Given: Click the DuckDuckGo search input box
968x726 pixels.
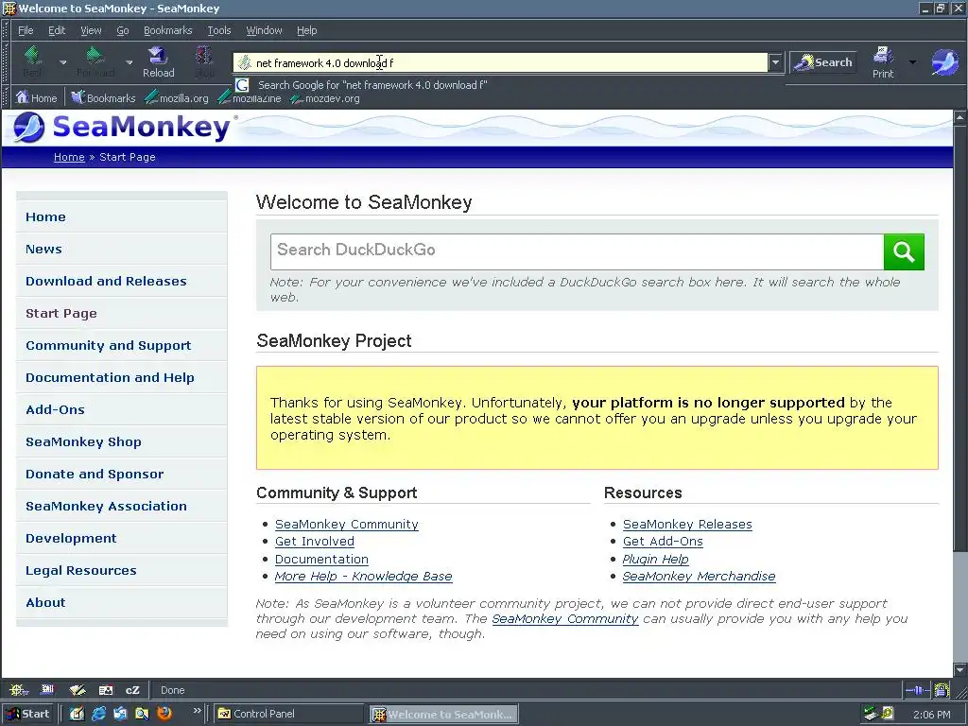Looking at the screenshot, I should (577, 251).
